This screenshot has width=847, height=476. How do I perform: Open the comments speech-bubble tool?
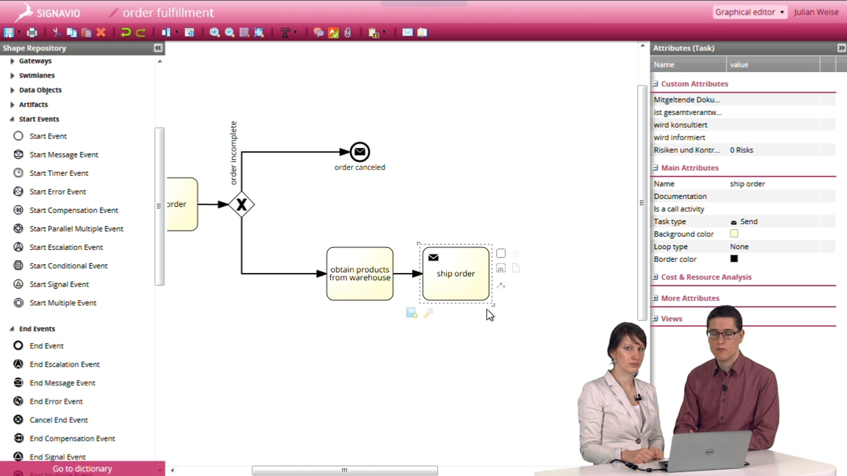319,33
